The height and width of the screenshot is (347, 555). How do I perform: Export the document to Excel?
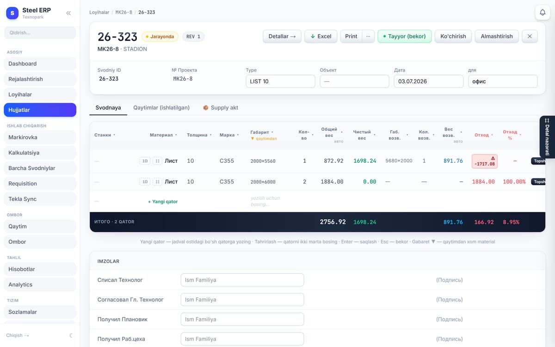point(321,36)
